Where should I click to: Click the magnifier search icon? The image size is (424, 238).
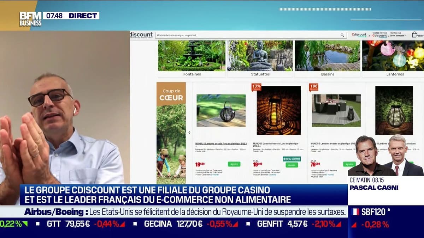(342, 35)
